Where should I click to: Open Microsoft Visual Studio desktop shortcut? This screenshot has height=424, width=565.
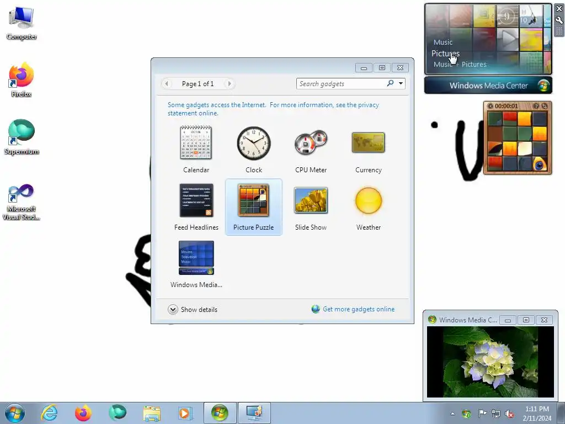[22, 202]
